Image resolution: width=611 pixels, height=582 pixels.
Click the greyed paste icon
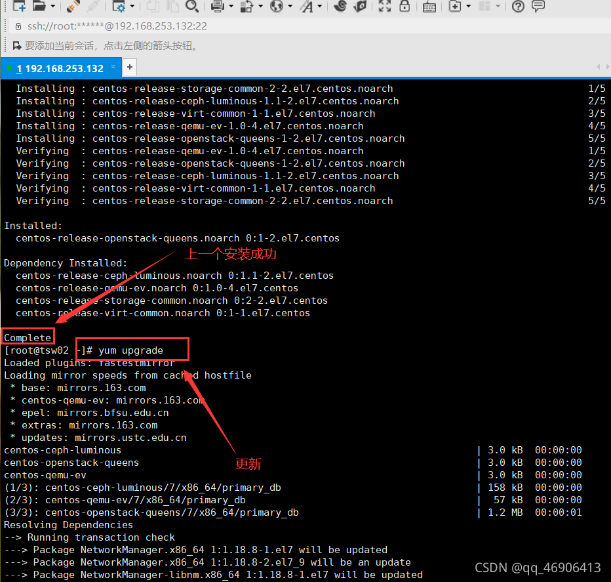coord(172,6)
